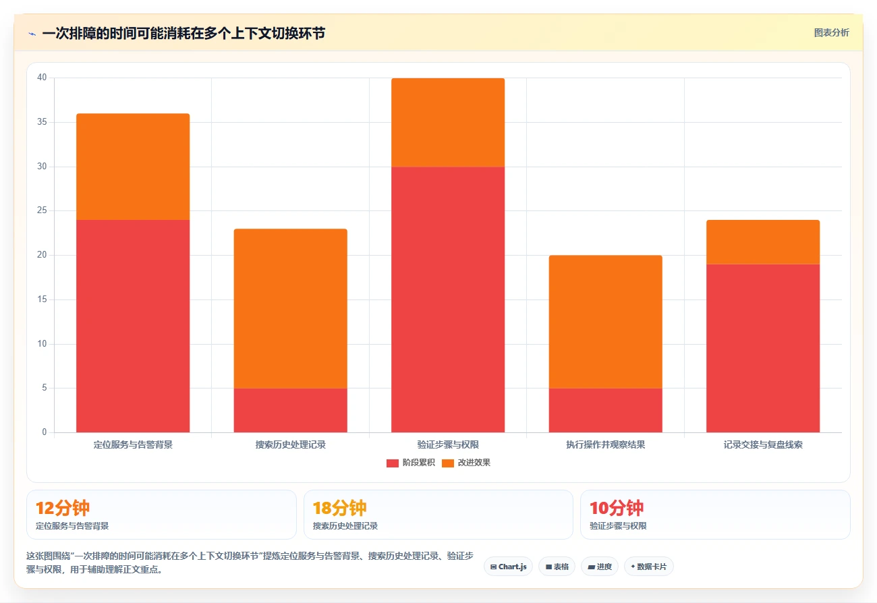Click the red bar segment for 记录交接与复盘线索
This screenshot has width=877, height=603.
pyautogui.click(x=763, y=348)
